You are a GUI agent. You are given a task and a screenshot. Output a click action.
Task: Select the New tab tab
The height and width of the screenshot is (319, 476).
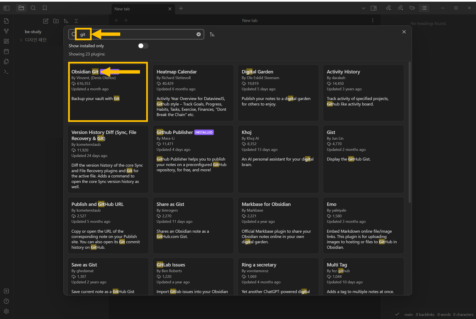[143, 9]
